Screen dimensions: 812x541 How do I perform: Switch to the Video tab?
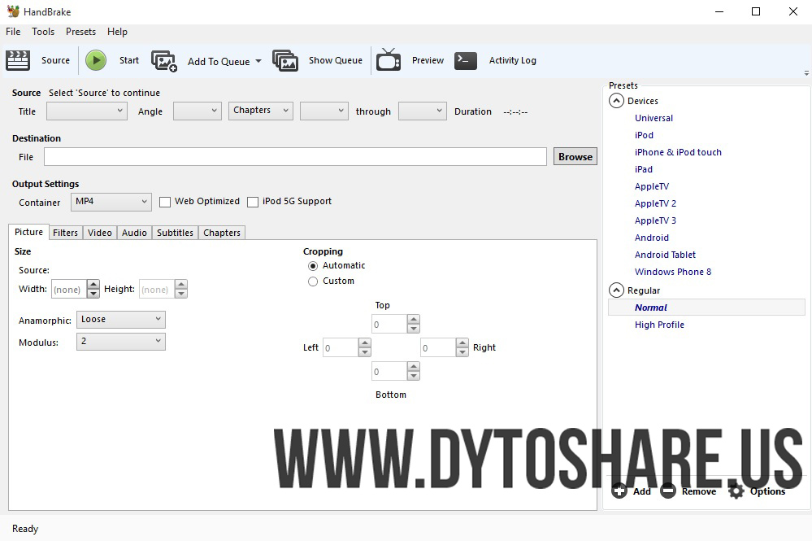99,233
